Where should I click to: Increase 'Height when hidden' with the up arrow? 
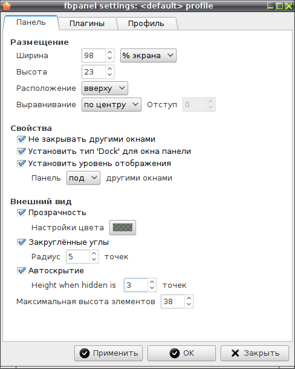tap(152, 282)
